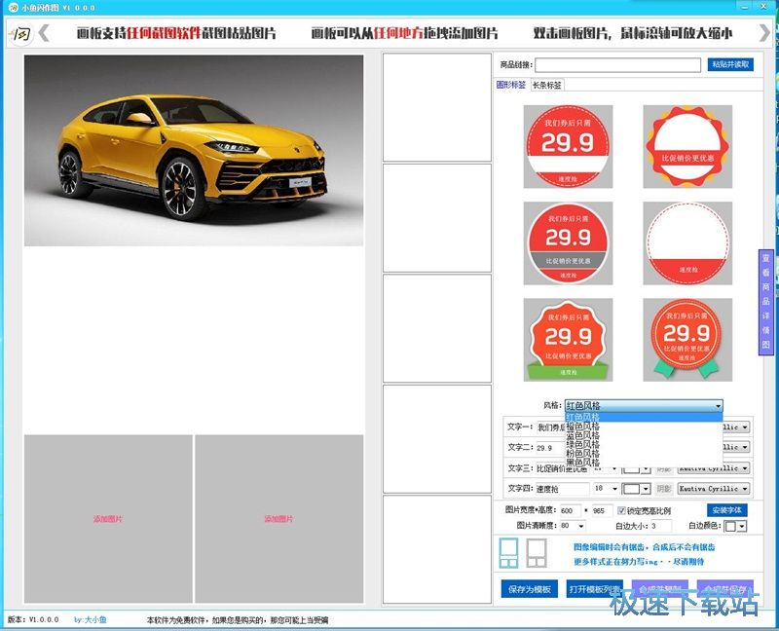Image resolution: width=779 pixels, height=631 pixels.
Task: Open the 白边颜色 color picker
Action: click(736, 526)
